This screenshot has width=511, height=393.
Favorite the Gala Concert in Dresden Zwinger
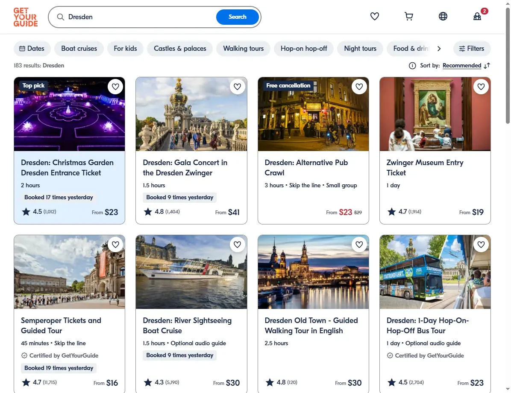[237, 87]
